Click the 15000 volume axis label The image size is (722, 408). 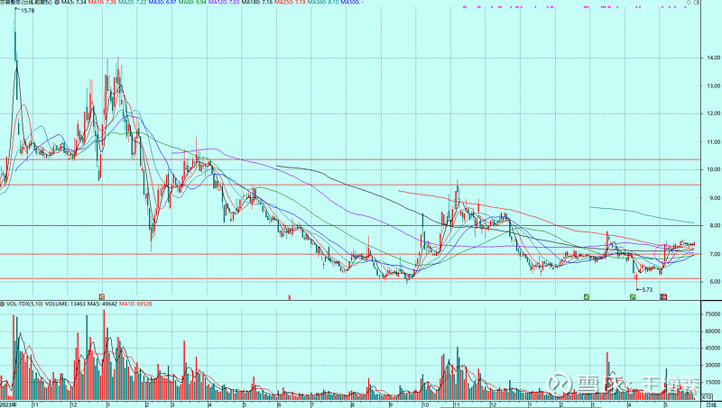point(712,382)
